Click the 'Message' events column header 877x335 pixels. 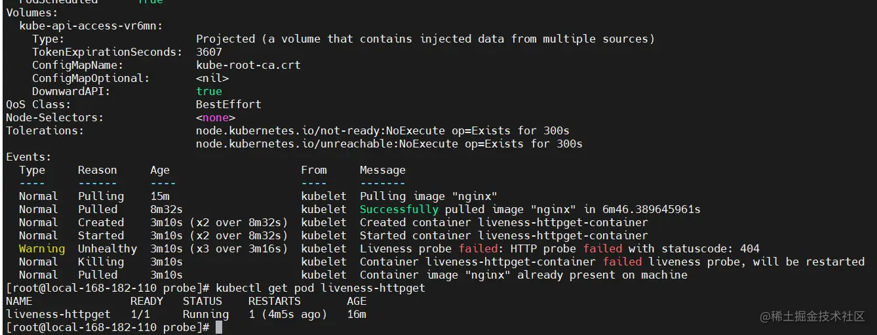383,170
